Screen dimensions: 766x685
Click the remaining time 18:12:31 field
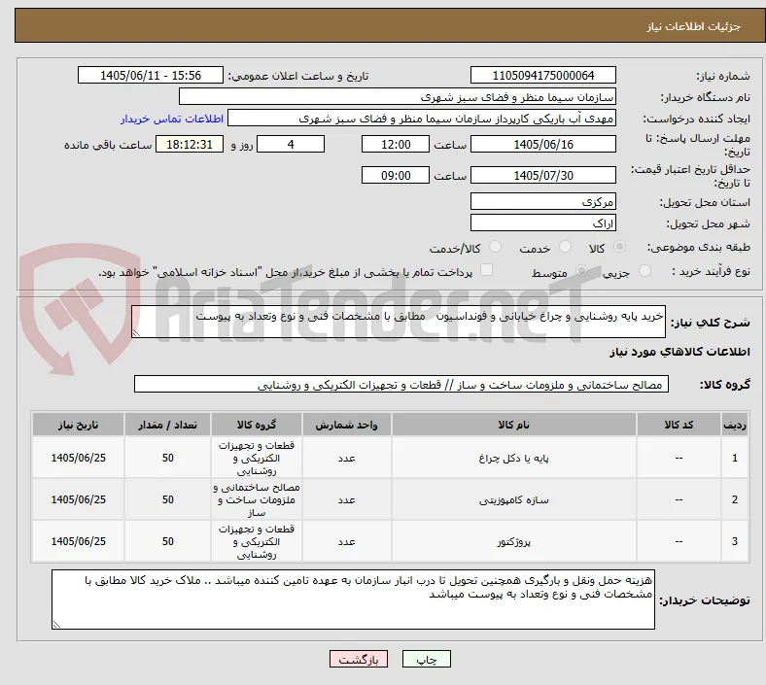pos(190,145)
